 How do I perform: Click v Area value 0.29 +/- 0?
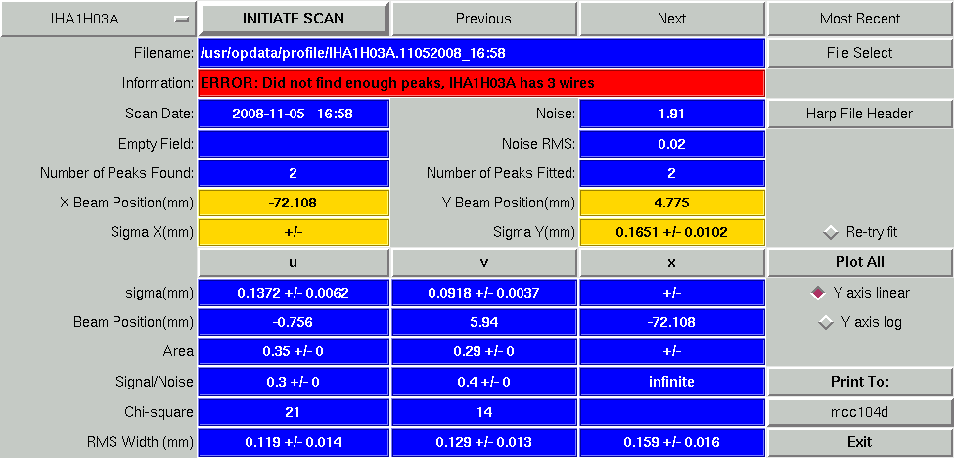point(483,351)
